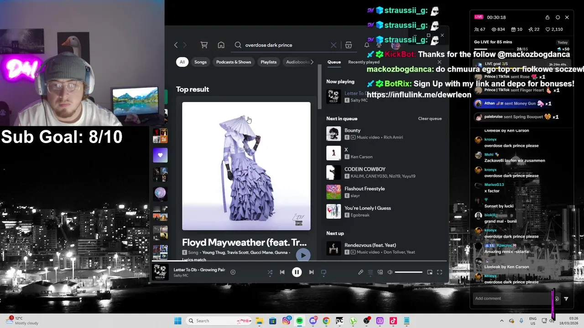Viewport: 584px width, 328px height.
Task: Open TikTok LIVE panel settings gear
Action: (558, 17)
